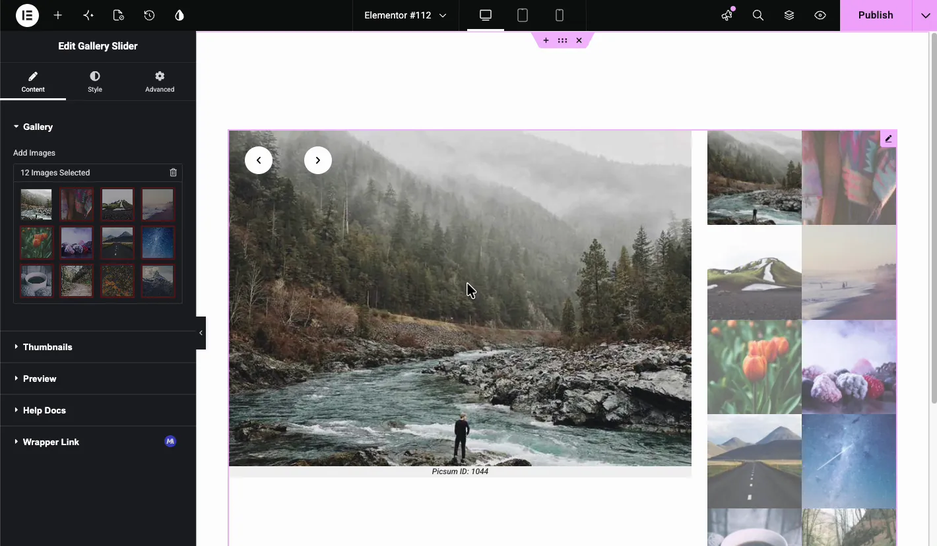
Task: Switch to the Style tab
Action: point(95,82)
